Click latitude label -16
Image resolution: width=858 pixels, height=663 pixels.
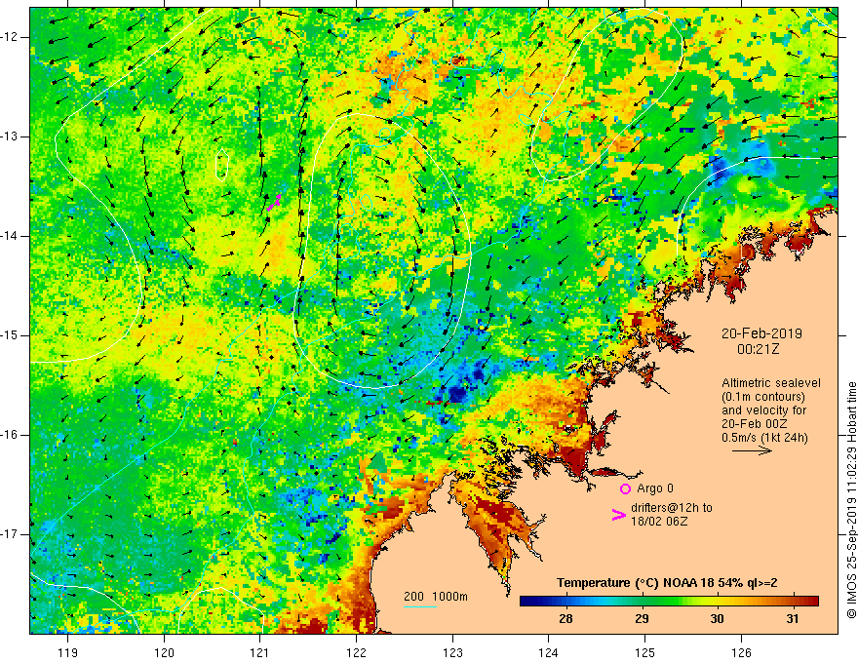[11, 435]
